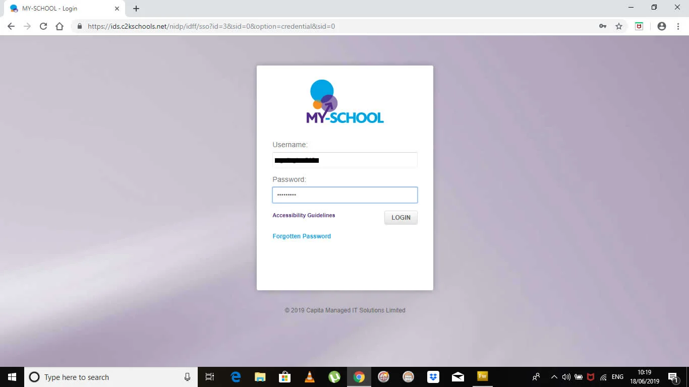This screenshot has width=689, height=387.
Task: Click the taskbar search box
Action: pos(111,377)
